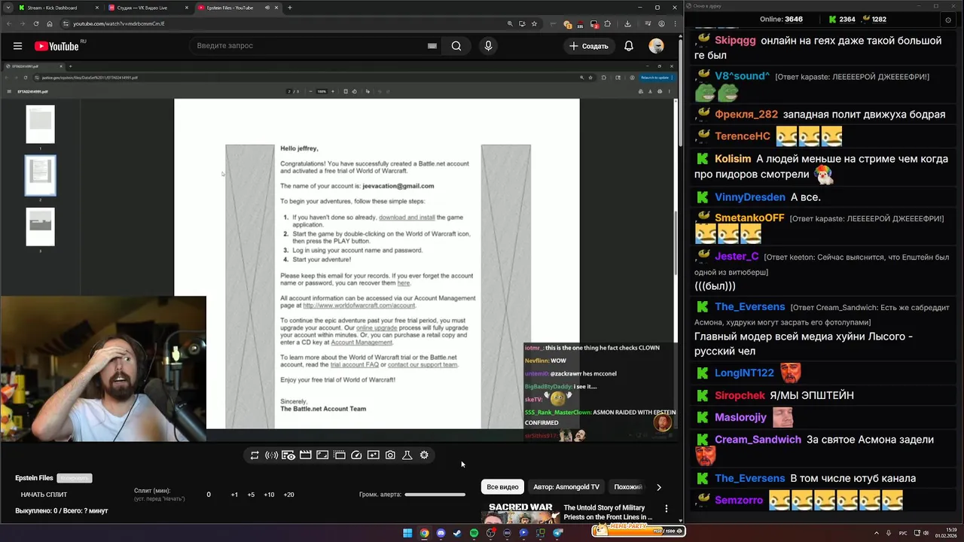The width and height of the screenshot is (964, 542).
Task: Click the broadcast signal icon in toolbar
Action: 271,455
